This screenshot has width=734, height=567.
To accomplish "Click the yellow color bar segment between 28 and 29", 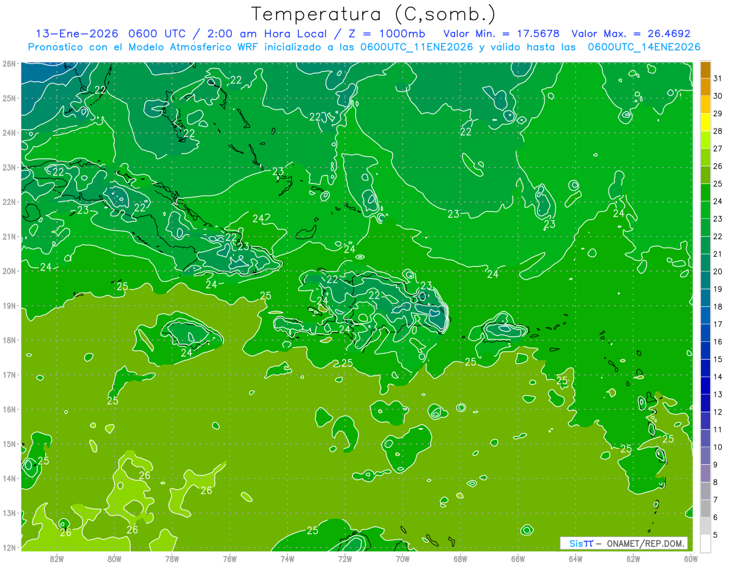I will coord(705,122).
